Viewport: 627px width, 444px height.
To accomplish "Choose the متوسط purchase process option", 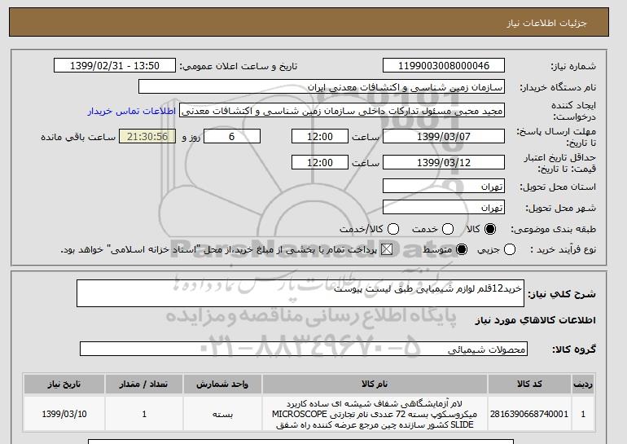I will (462, 249).
